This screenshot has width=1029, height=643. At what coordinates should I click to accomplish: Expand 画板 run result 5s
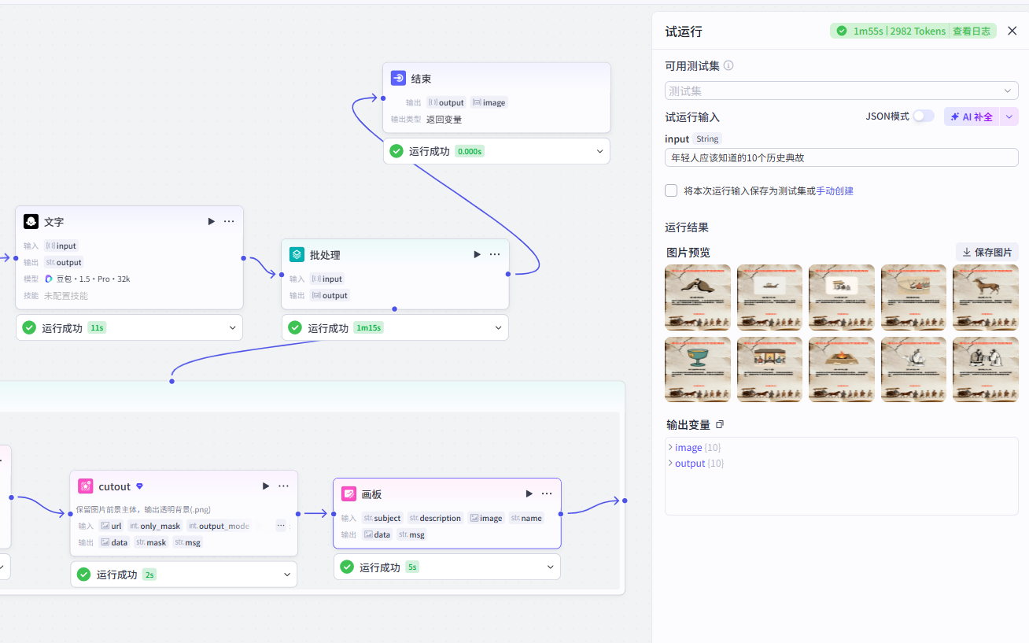pos(551,567)
